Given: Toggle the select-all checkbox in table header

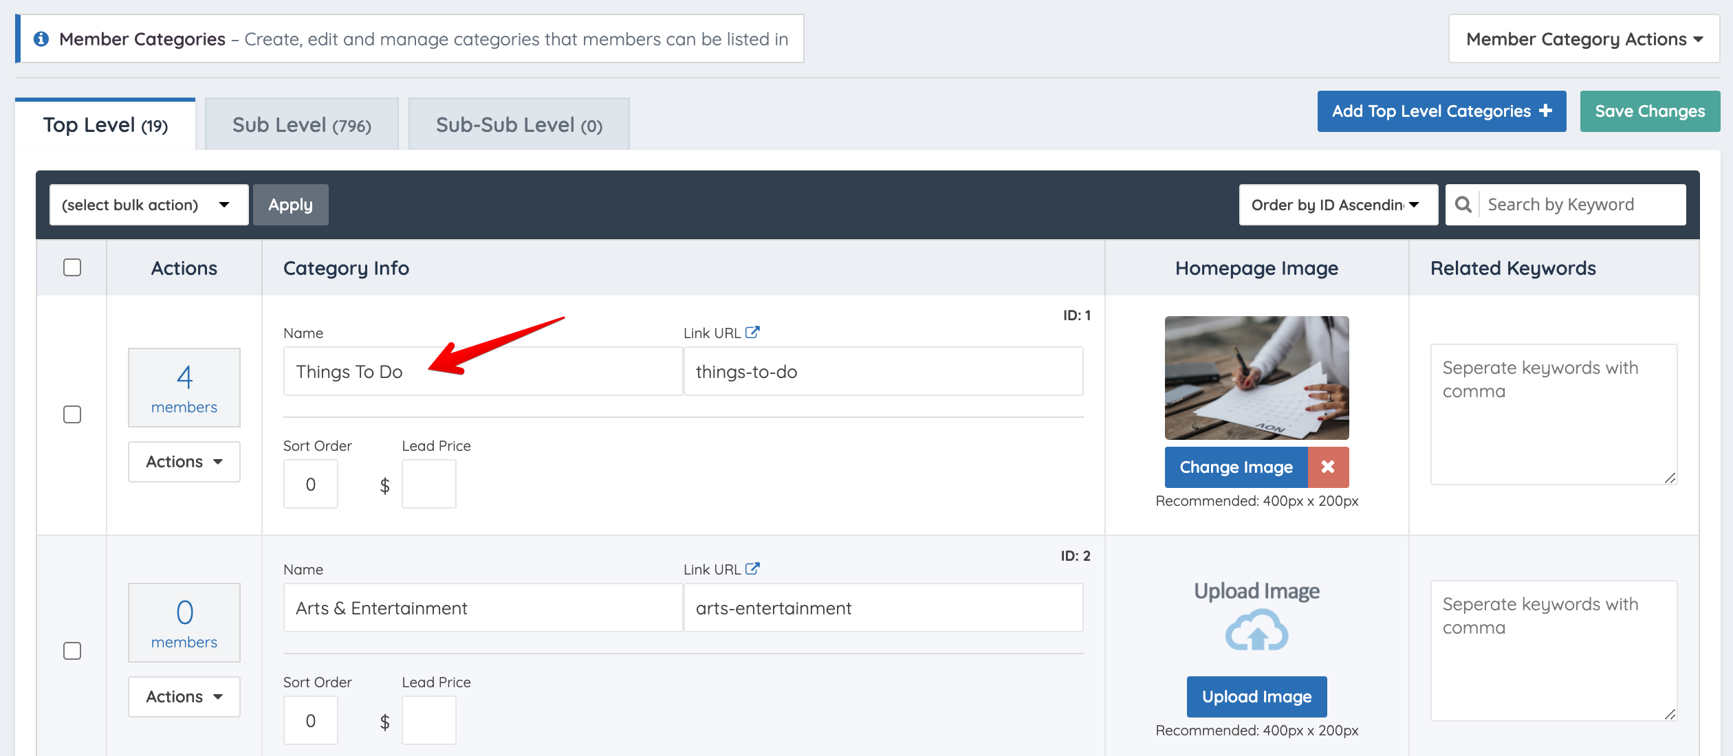Looking at the screenshot, I should 72,267.
